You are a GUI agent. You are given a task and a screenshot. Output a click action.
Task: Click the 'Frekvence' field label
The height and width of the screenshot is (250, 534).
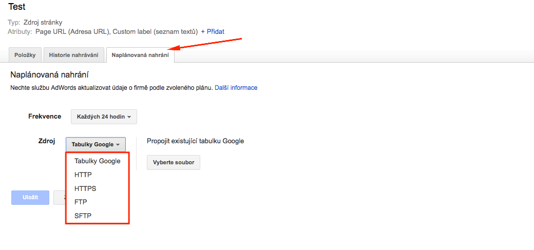pos(45,117)
